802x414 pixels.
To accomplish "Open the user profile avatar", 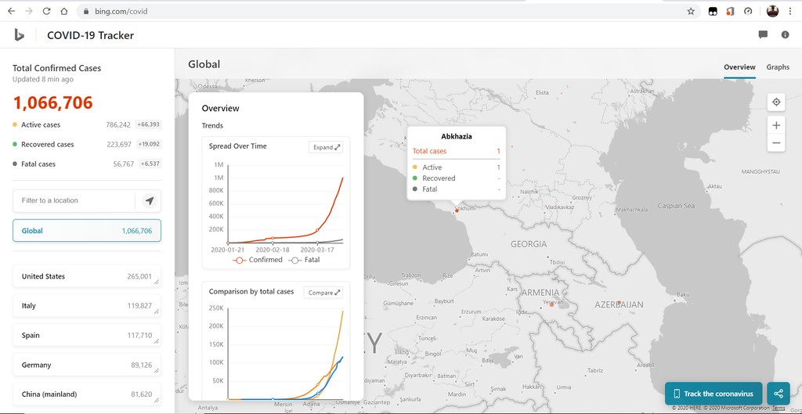I will coord(772,11).
